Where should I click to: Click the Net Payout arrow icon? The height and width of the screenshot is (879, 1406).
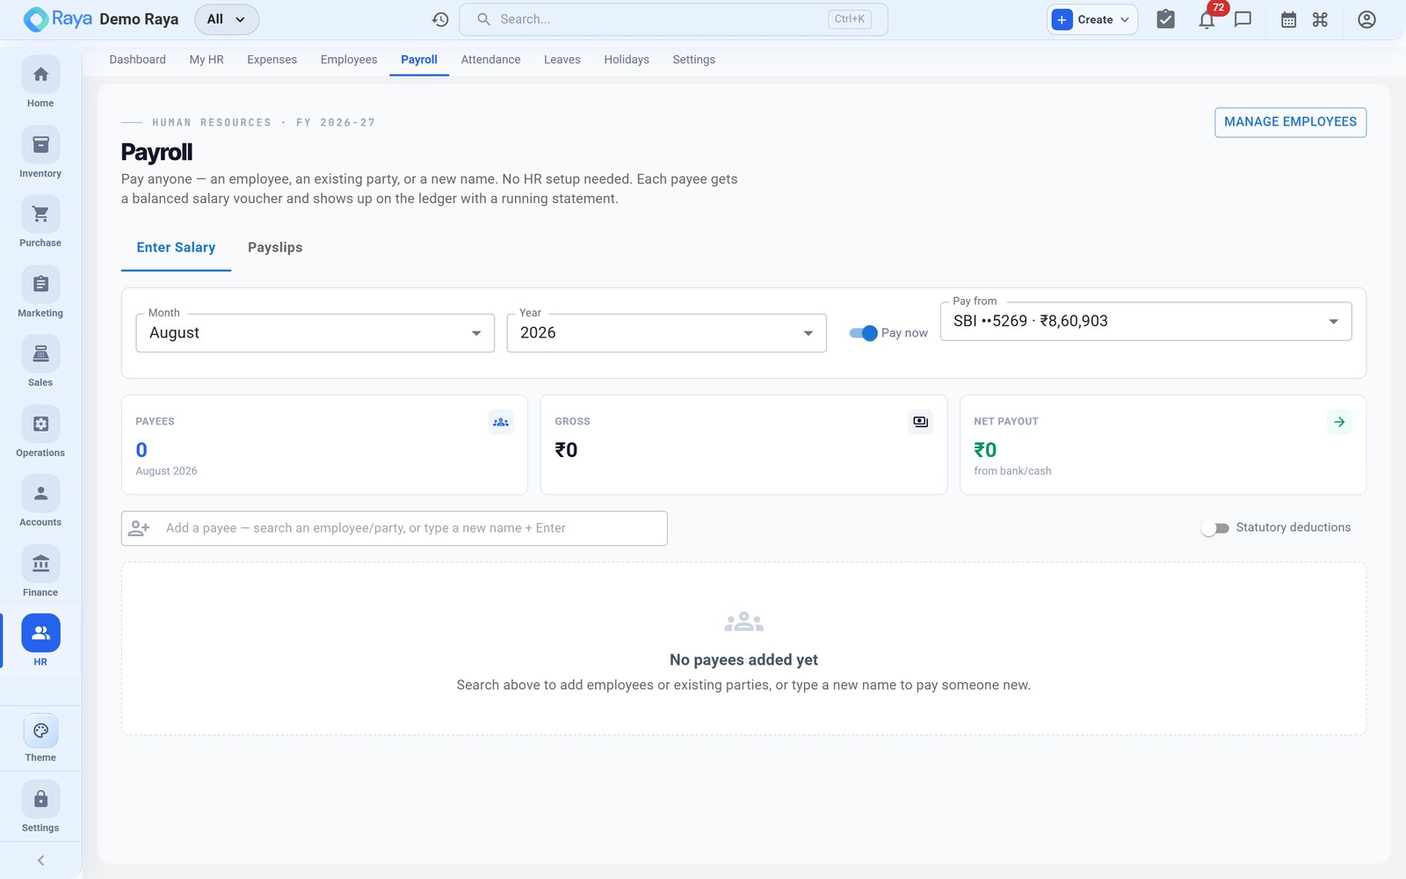tap(1339, 422)
